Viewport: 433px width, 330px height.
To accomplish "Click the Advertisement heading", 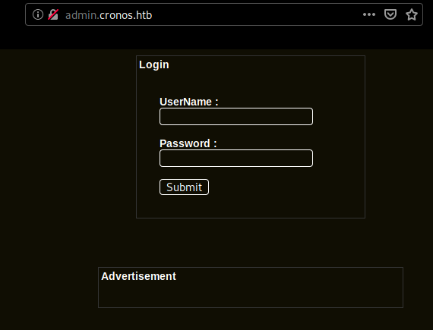I will pos(138,276).
